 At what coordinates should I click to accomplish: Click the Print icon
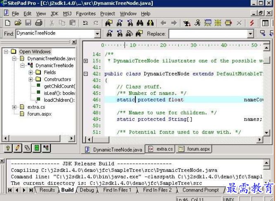(x=38, y=23)
